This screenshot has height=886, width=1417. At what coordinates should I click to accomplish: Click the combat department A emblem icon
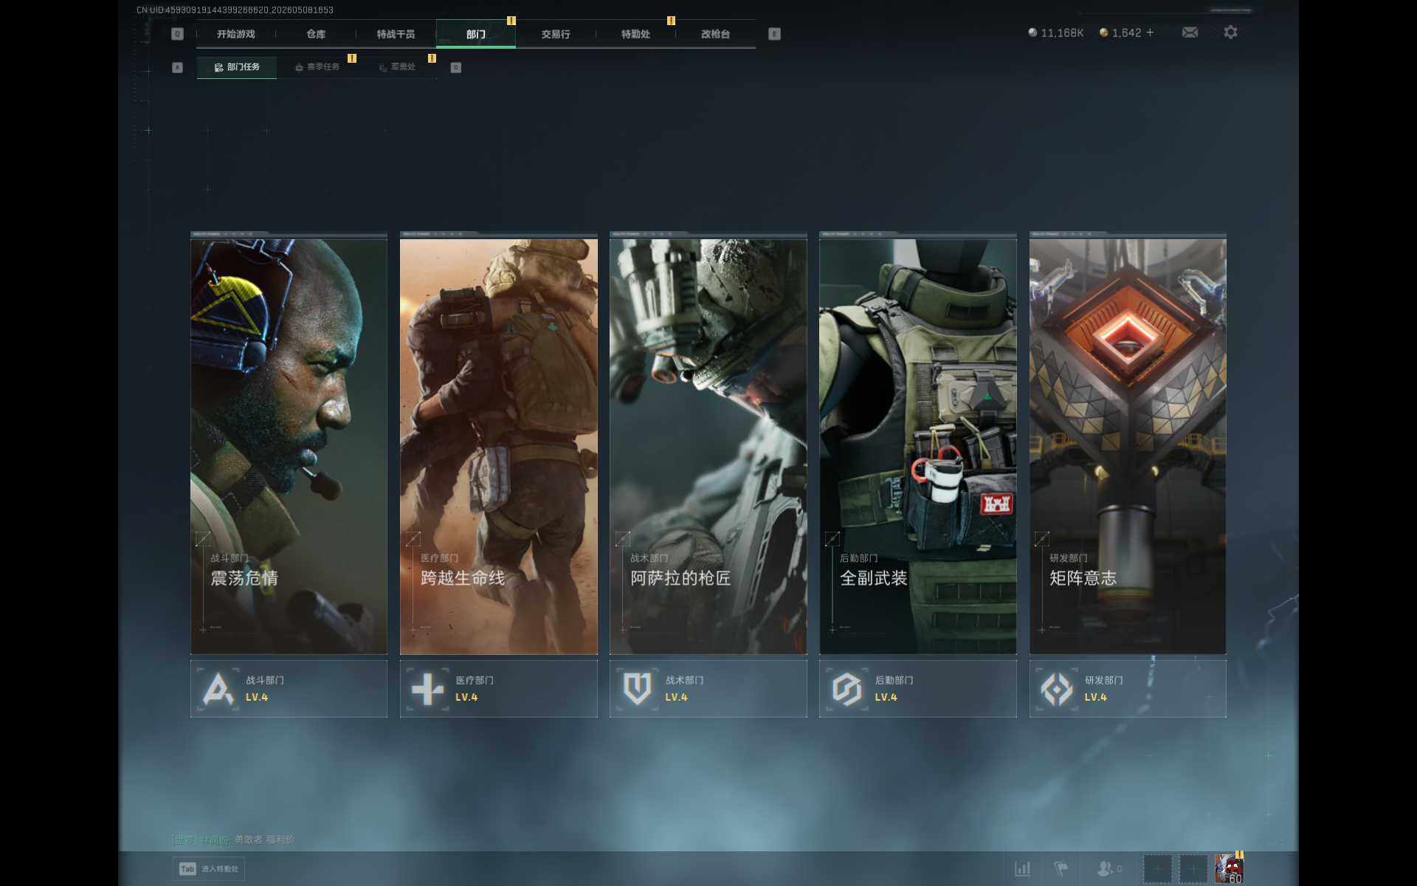pos(218,689)
